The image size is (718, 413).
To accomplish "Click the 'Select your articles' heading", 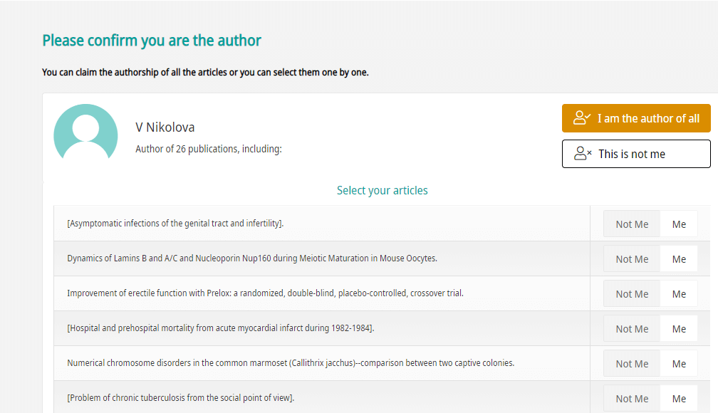I will click(x=382, y=190).
